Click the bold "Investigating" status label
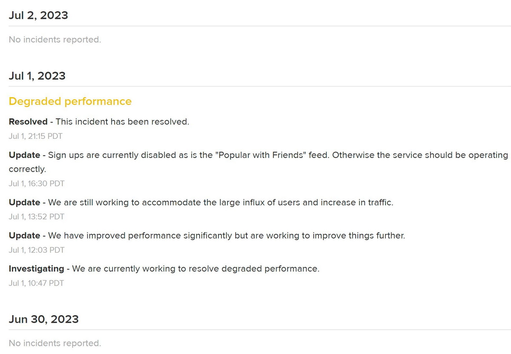This screenshot has height=354, width=511. (x=36, y=269)
